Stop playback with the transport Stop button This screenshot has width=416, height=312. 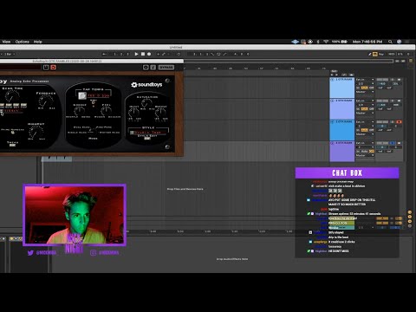[x=143, y=54]
